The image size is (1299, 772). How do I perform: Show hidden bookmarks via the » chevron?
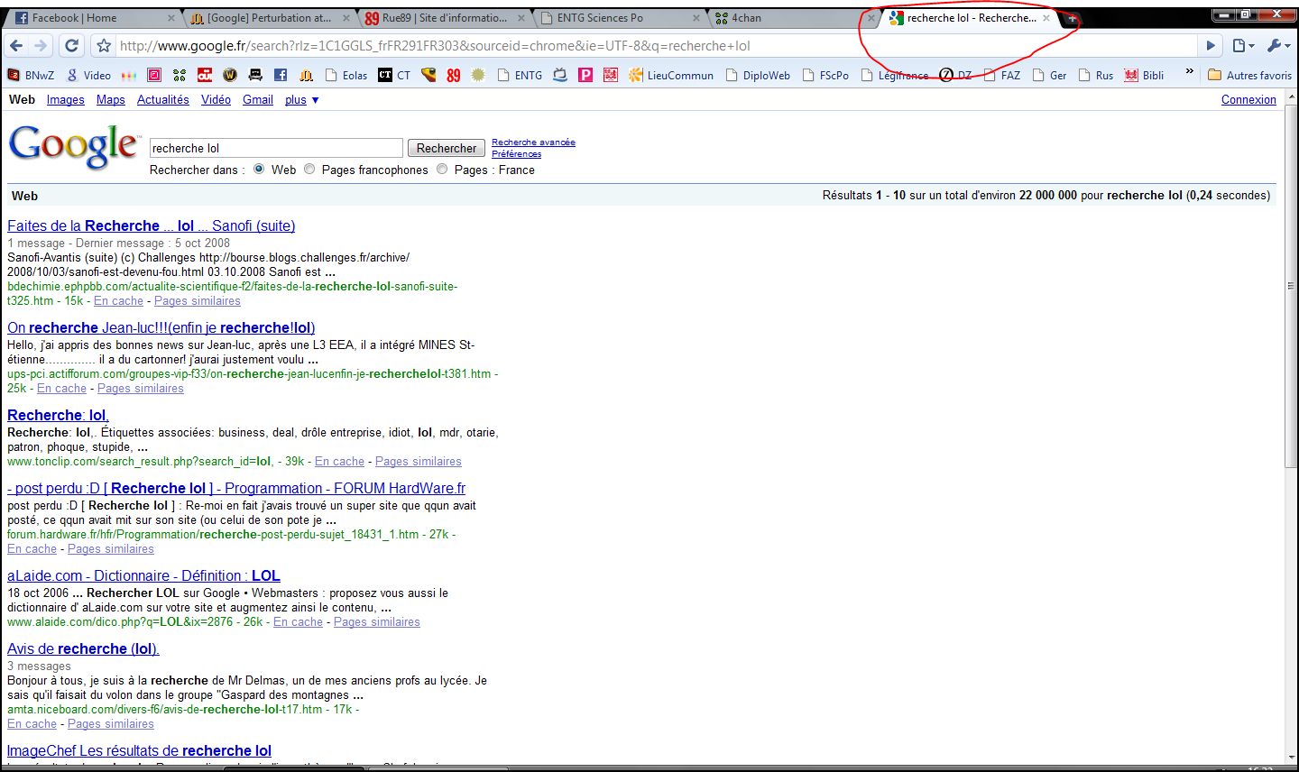pyautogui.click(x=1189, y=72)
